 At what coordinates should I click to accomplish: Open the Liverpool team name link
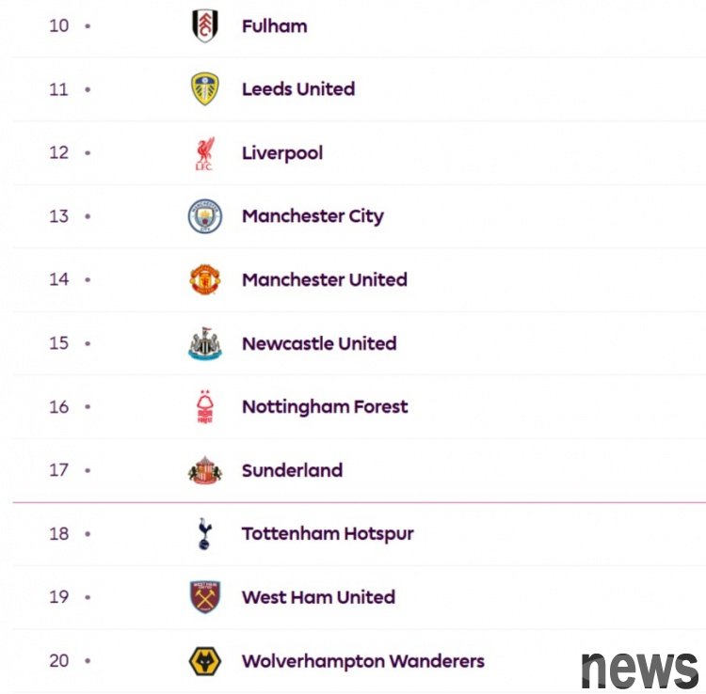[282, 153]
